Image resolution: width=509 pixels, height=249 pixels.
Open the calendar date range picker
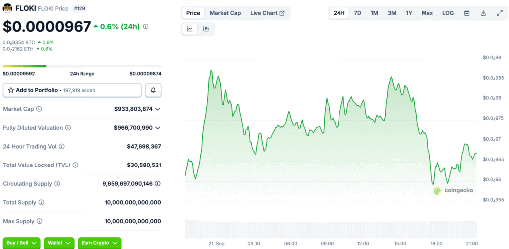(467, 13)
